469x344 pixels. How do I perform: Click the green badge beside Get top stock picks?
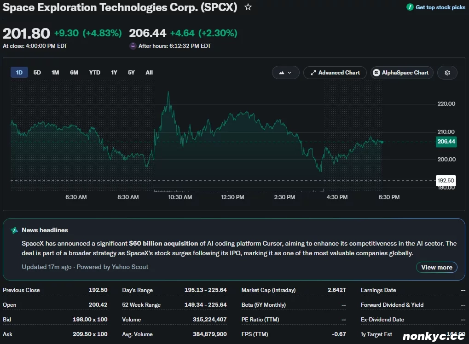(x=410, y=7)
